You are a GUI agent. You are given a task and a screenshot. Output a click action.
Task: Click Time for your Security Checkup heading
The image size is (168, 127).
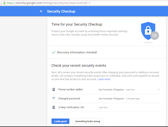point(77,24)
